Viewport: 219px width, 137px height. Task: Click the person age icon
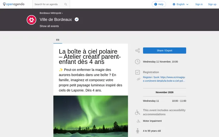pyautogui.click(x=137, y=131)
